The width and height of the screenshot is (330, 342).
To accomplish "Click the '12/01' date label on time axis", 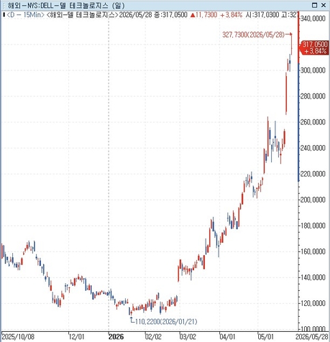I will [77, 337].
